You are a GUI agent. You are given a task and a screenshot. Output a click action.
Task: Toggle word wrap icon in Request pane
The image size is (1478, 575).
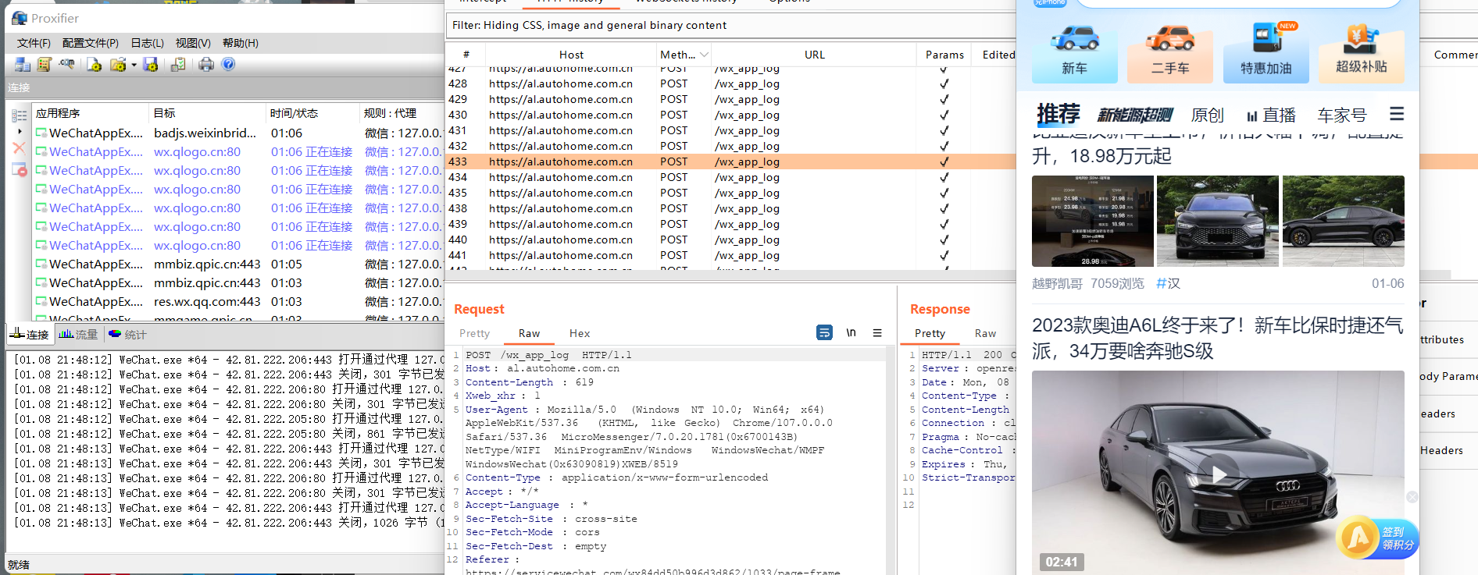[x=824, y=332]
